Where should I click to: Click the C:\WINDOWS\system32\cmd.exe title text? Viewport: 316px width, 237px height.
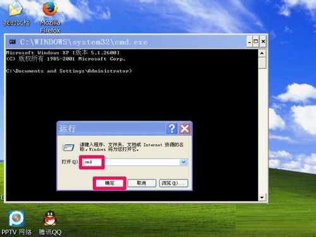83,42
